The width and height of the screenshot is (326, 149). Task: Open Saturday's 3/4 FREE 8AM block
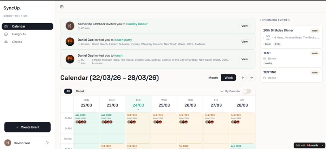click(242, 128)
